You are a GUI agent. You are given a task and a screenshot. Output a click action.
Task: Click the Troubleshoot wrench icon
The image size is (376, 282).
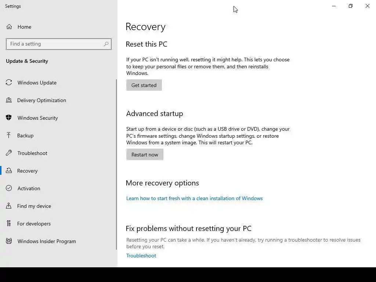(9, 153)
